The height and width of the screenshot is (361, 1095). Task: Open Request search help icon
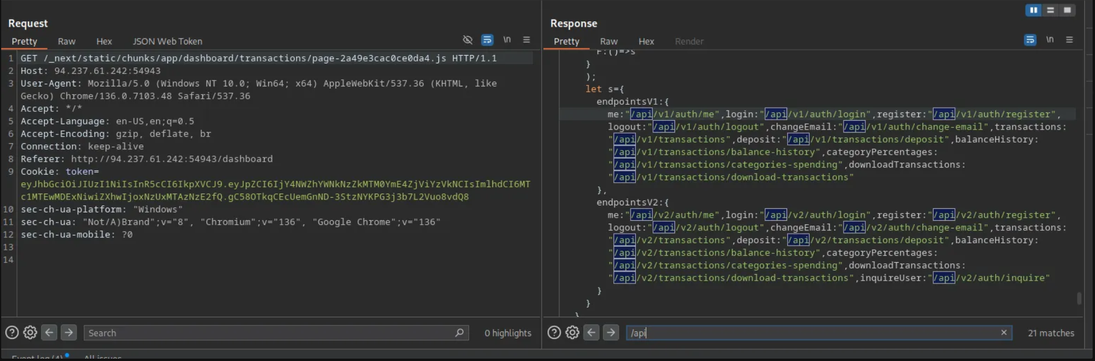pyautogui.click(x=12, y=333)
